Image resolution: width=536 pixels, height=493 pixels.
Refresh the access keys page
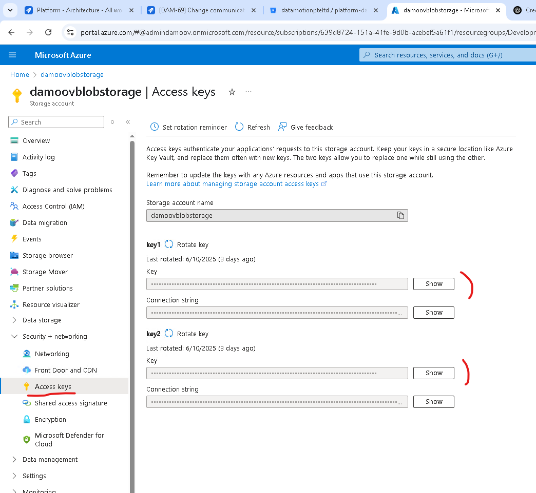coord(253,127)
